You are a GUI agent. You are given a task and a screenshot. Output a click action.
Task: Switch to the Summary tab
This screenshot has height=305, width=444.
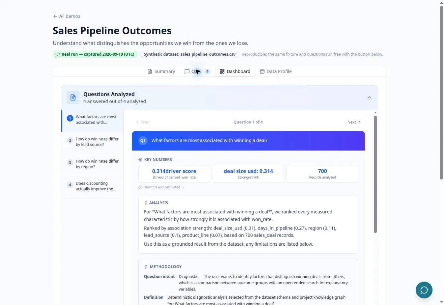click(161, 71)
